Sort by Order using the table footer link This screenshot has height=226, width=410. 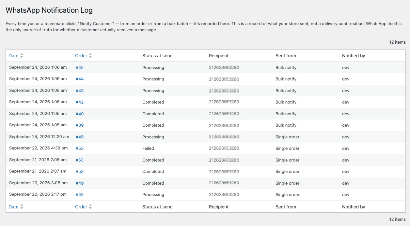click(81, 207)
